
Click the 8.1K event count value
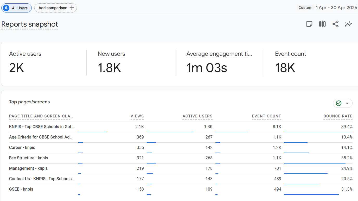click(x=277, y=127)
